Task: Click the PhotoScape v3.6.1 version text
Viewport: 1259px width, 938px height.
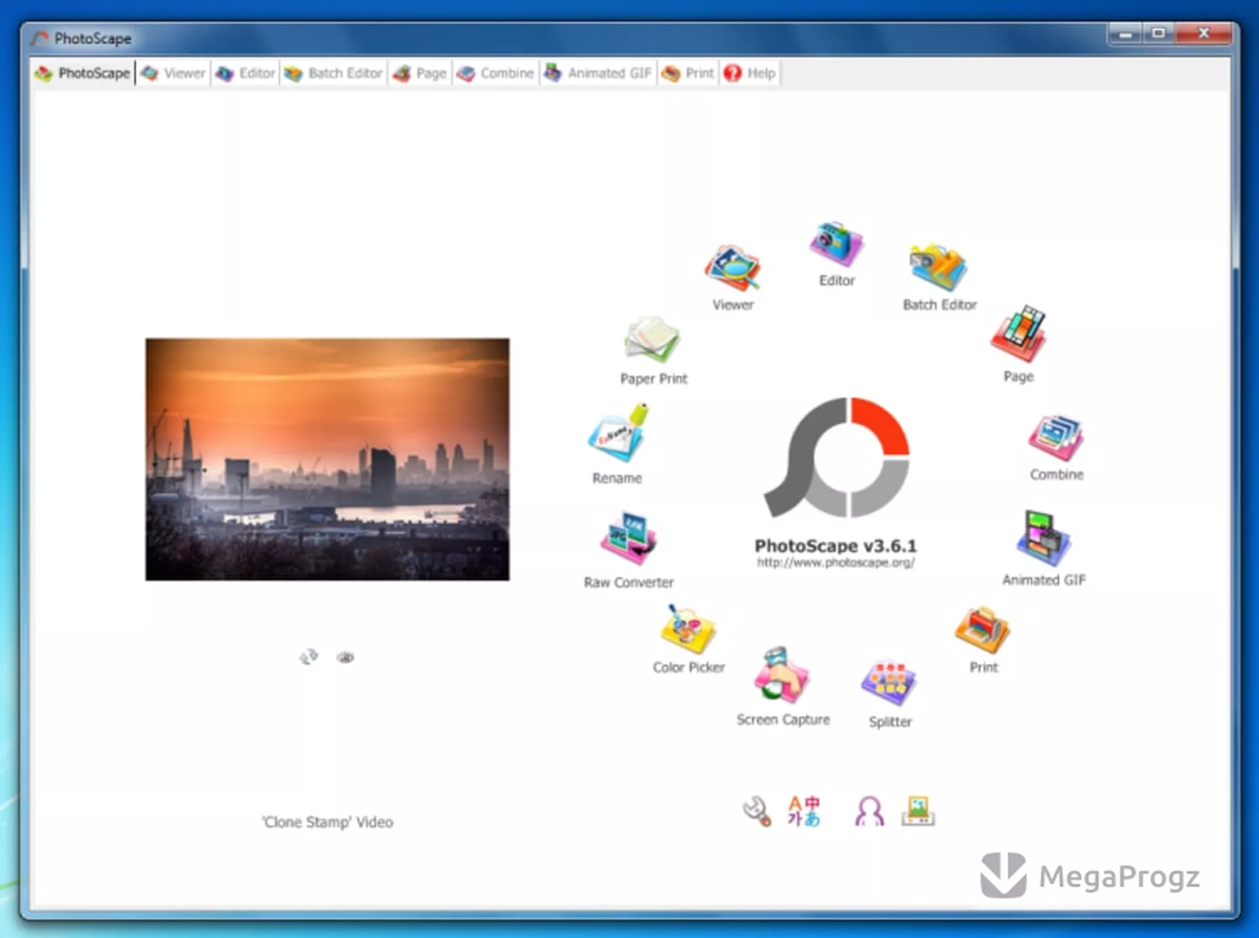Action: [x=836, y=545]
